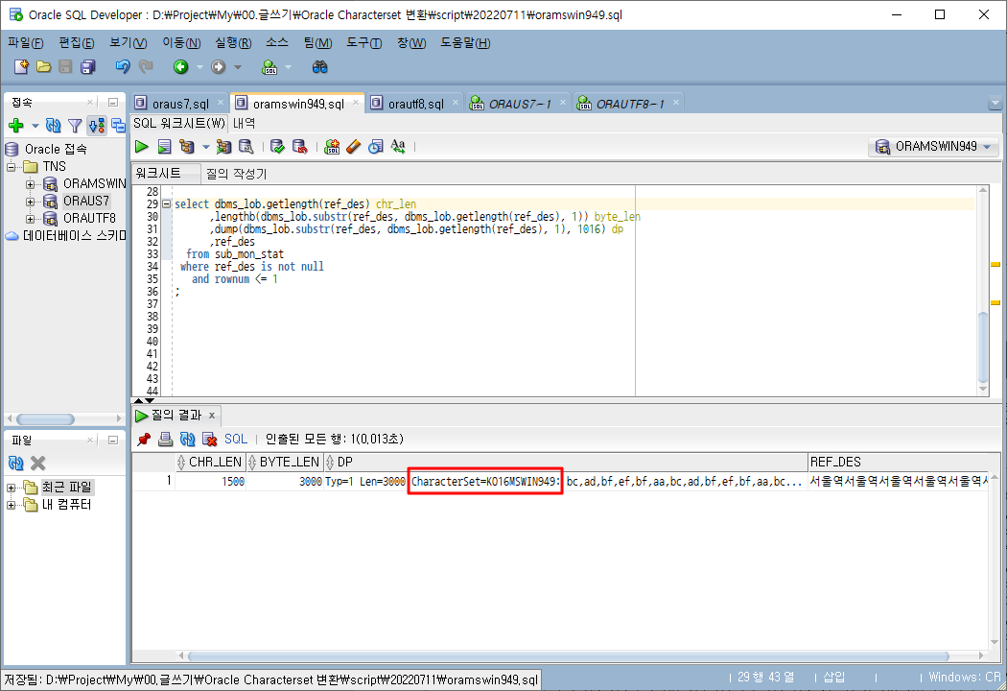
Task: Open the 보기(V) menu
Action: pos(129,43)
